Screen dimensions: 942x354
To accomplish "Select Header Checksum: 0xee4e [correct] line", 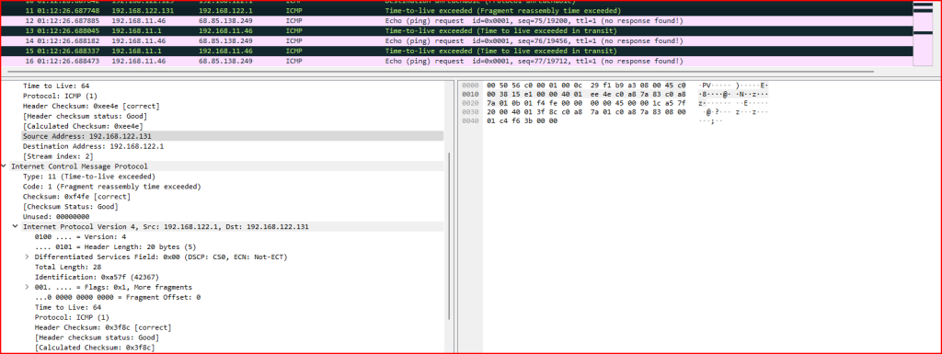I will pos(91,107).
